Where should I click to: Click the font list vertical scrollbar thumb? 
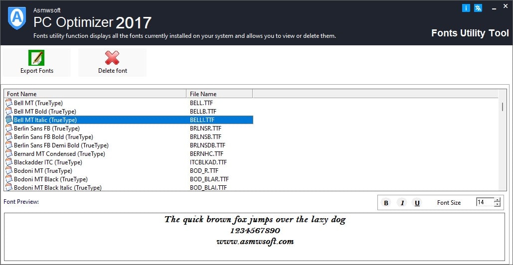click(503, 107)
